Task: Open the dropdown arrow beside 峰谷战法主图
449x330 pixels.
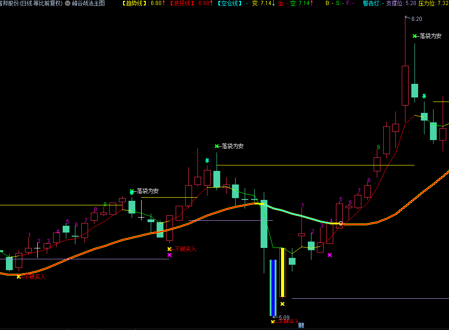Action: (x=68, y=3)
